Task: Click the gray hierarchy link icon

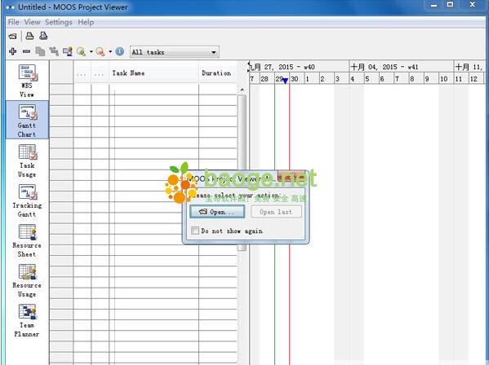Action: 54,51
